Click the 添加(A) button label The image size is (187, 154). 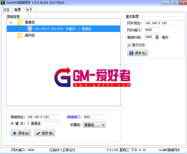pos(23,133)
